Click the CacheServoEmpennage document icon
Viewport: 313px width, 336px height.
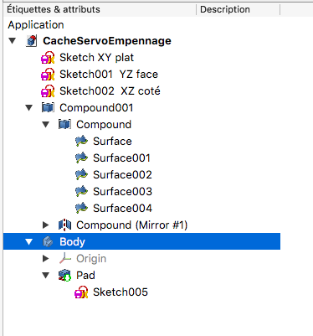coord(32,41)
